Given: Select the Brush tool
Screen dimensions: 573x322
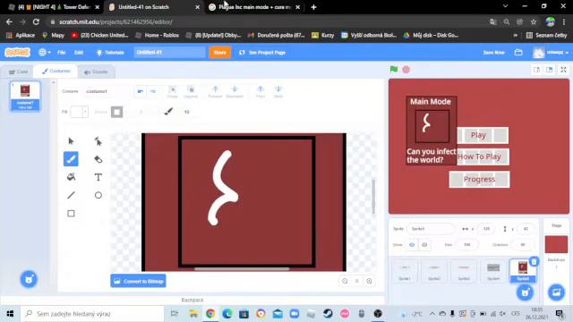Looking at the screenshot, I should click(x=71, y=159).
